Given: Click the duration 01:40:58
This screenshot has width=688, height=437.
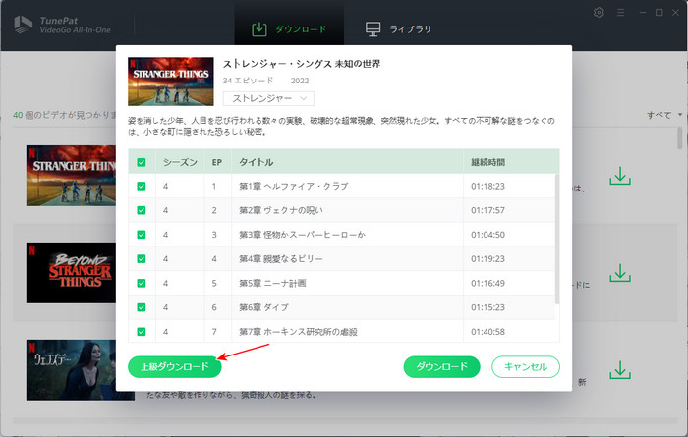Looking at the screenshot, I should [487, 332].
